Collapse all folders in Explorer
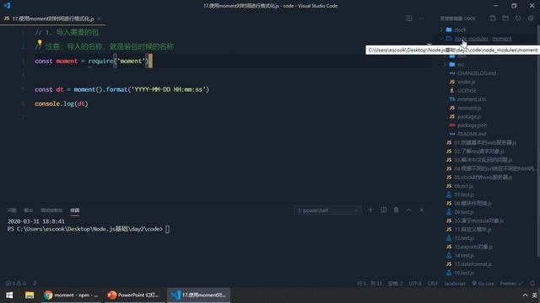 pos(531,19)
